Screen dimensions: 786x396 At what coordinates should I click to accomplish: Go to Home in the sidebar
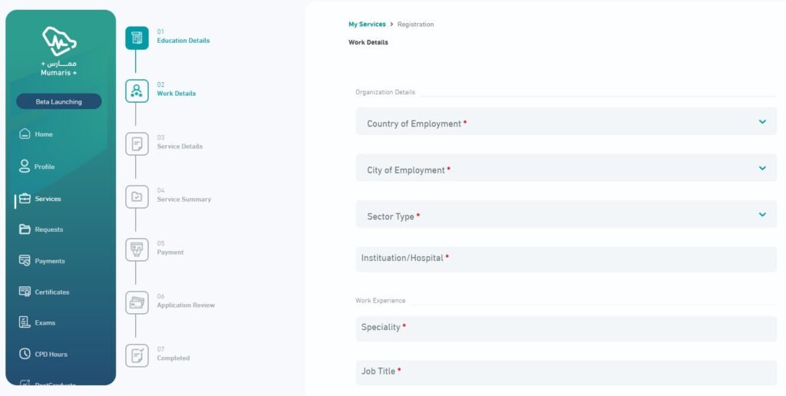(43, 134)
